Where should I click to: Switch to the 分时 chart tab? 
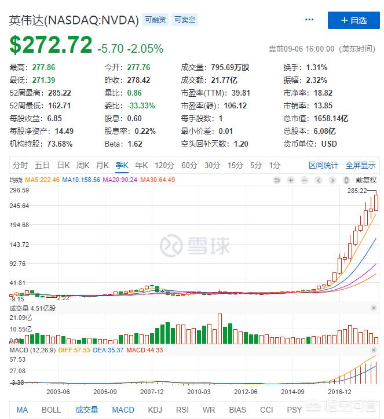tap(20, 165)
